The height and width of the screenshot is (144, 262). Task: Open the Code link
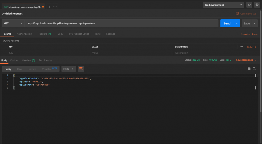255,34
